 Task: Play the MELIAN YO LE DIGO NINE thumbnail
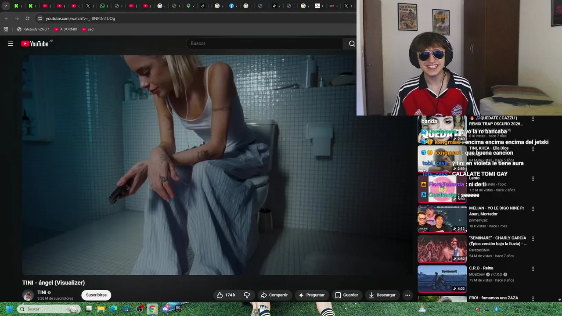tap(442, 219)
